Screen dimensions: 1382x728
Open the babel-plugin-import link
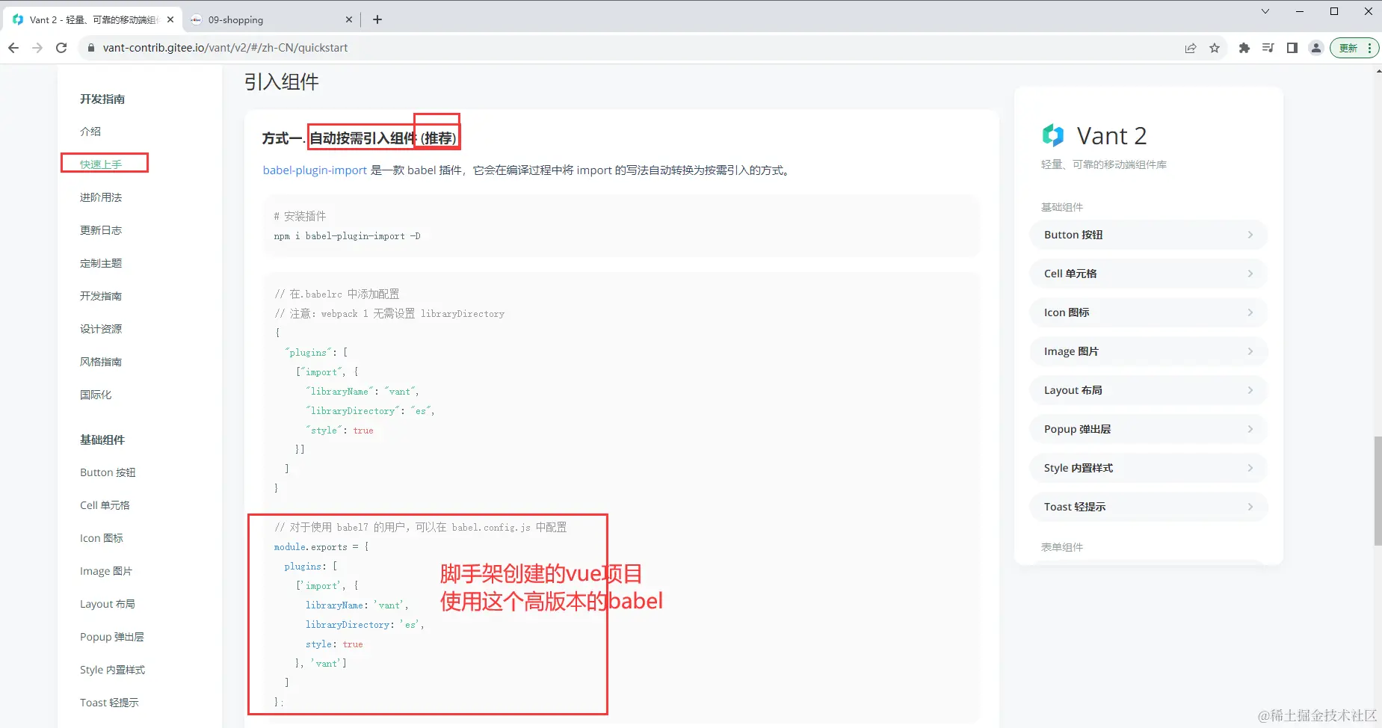tap(315, 170)
